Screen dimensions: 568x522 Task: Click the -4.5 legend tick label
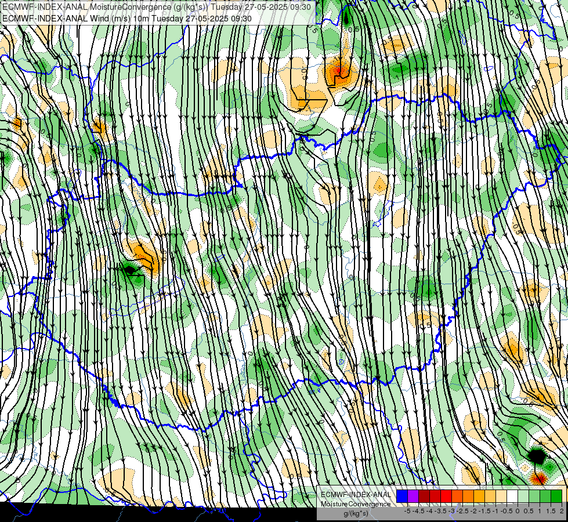coord(418,511)
